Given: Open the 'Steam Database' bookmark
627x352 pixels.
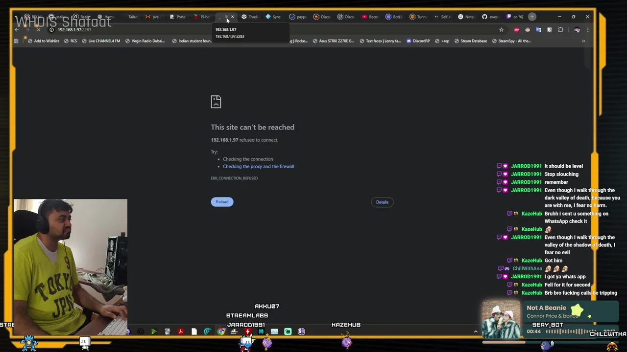Looking at the screenshot, I should [470, 41].
